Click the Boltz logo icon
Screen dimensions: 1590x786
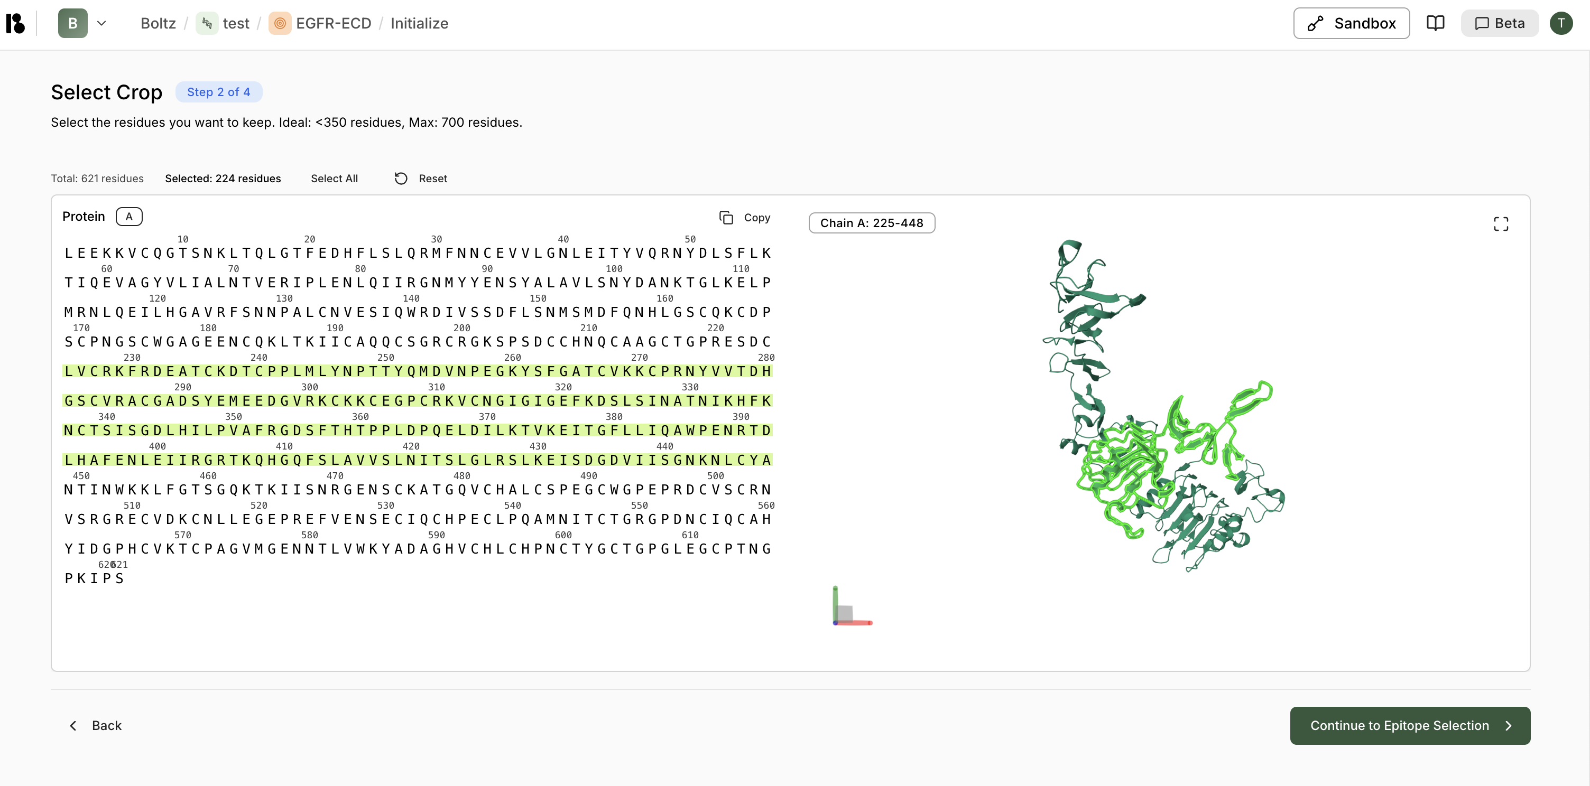pos(15,23)
